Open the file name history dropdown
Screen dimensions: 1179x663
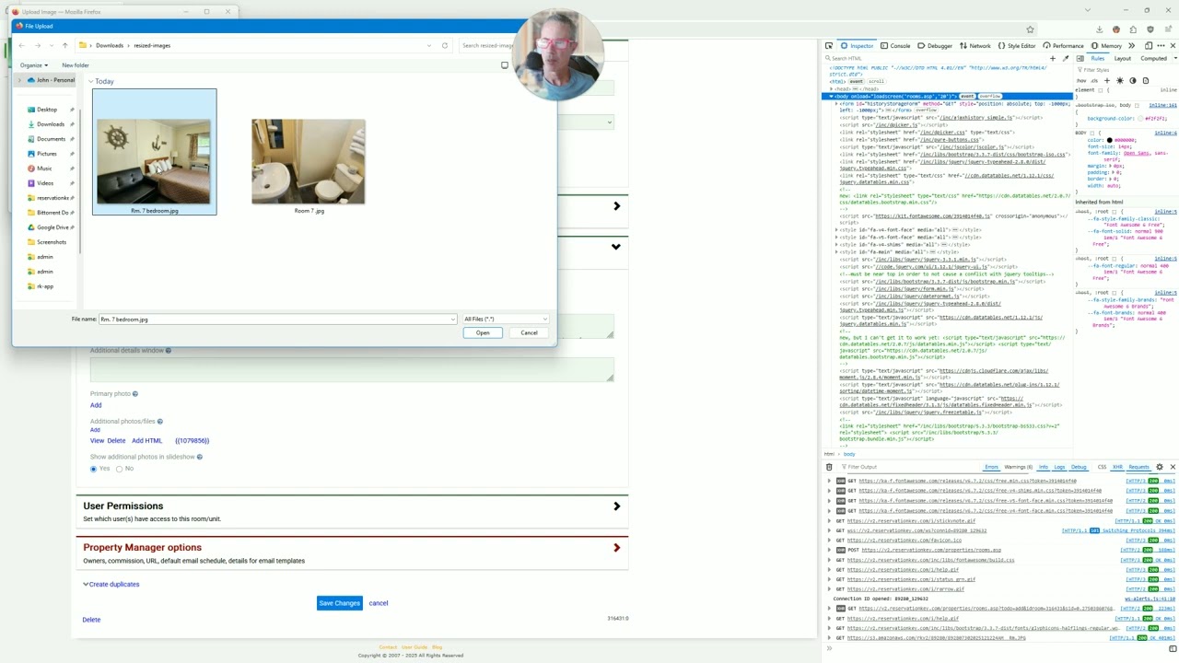[453, 319]
